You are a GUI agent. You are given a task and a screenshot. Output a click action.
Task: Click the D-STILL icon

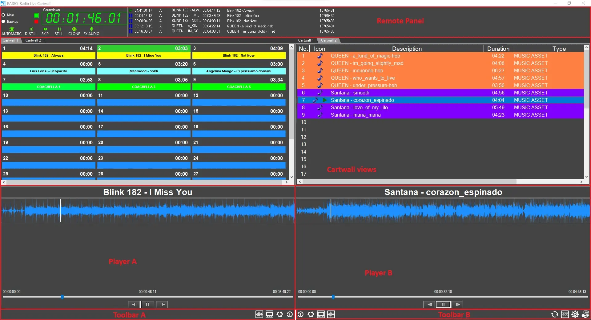click(31, 29)
